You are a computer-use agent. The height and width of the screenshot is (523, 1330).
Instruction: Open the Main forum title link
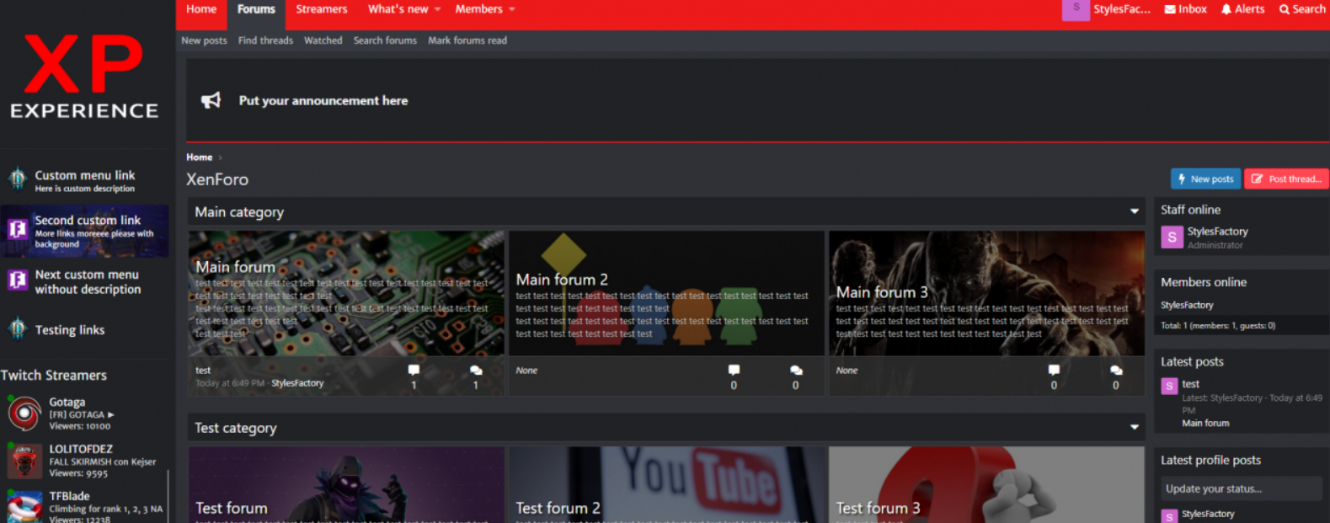point(235,267)
